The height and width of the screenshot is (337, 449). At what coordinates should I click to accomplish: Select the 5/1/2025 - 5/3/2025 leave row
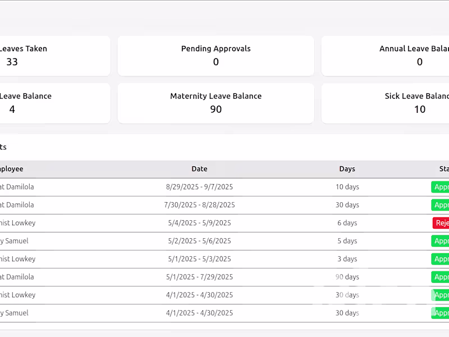point(199,259)
